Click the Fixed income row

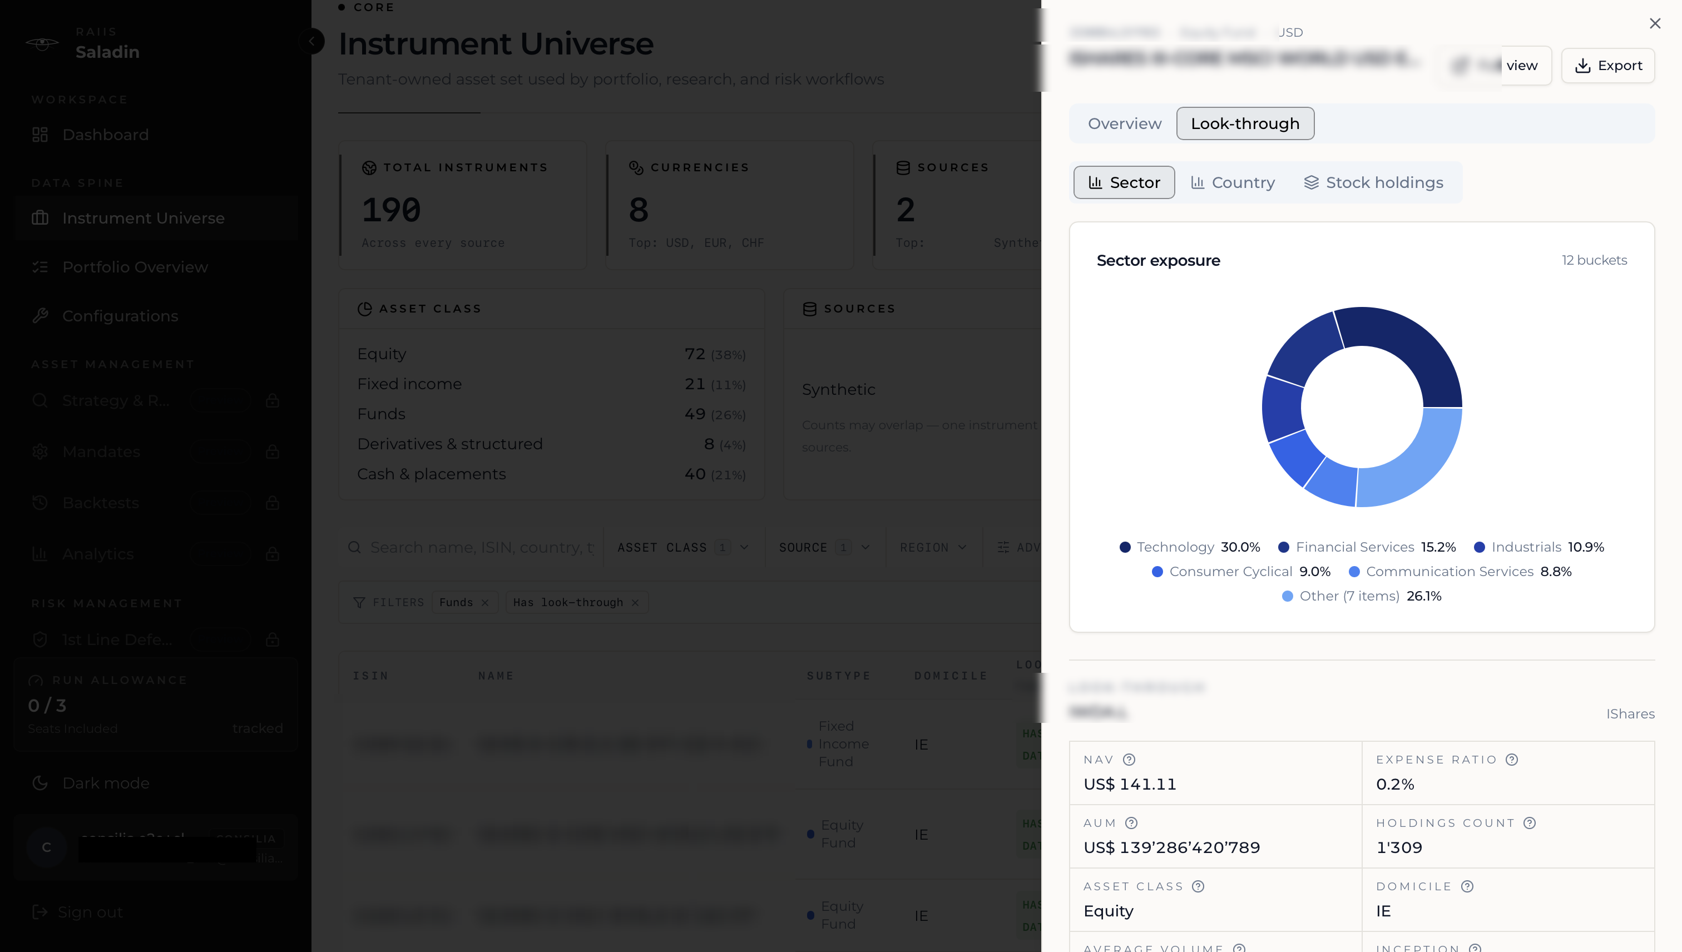pyautogui.click(x=551, y=384)
